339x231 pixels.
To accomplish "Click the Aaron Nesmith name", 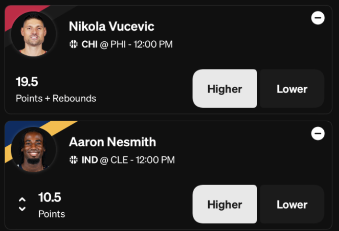I will coord(112,142).
